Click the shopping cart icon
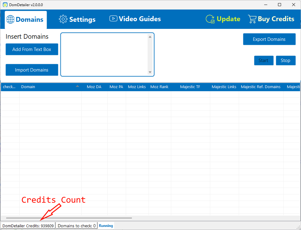The image size is (301, 230). (x=252, y=19)
